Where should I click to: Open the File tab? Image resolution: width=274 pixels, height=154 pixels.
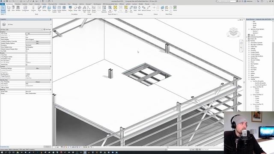2,4
